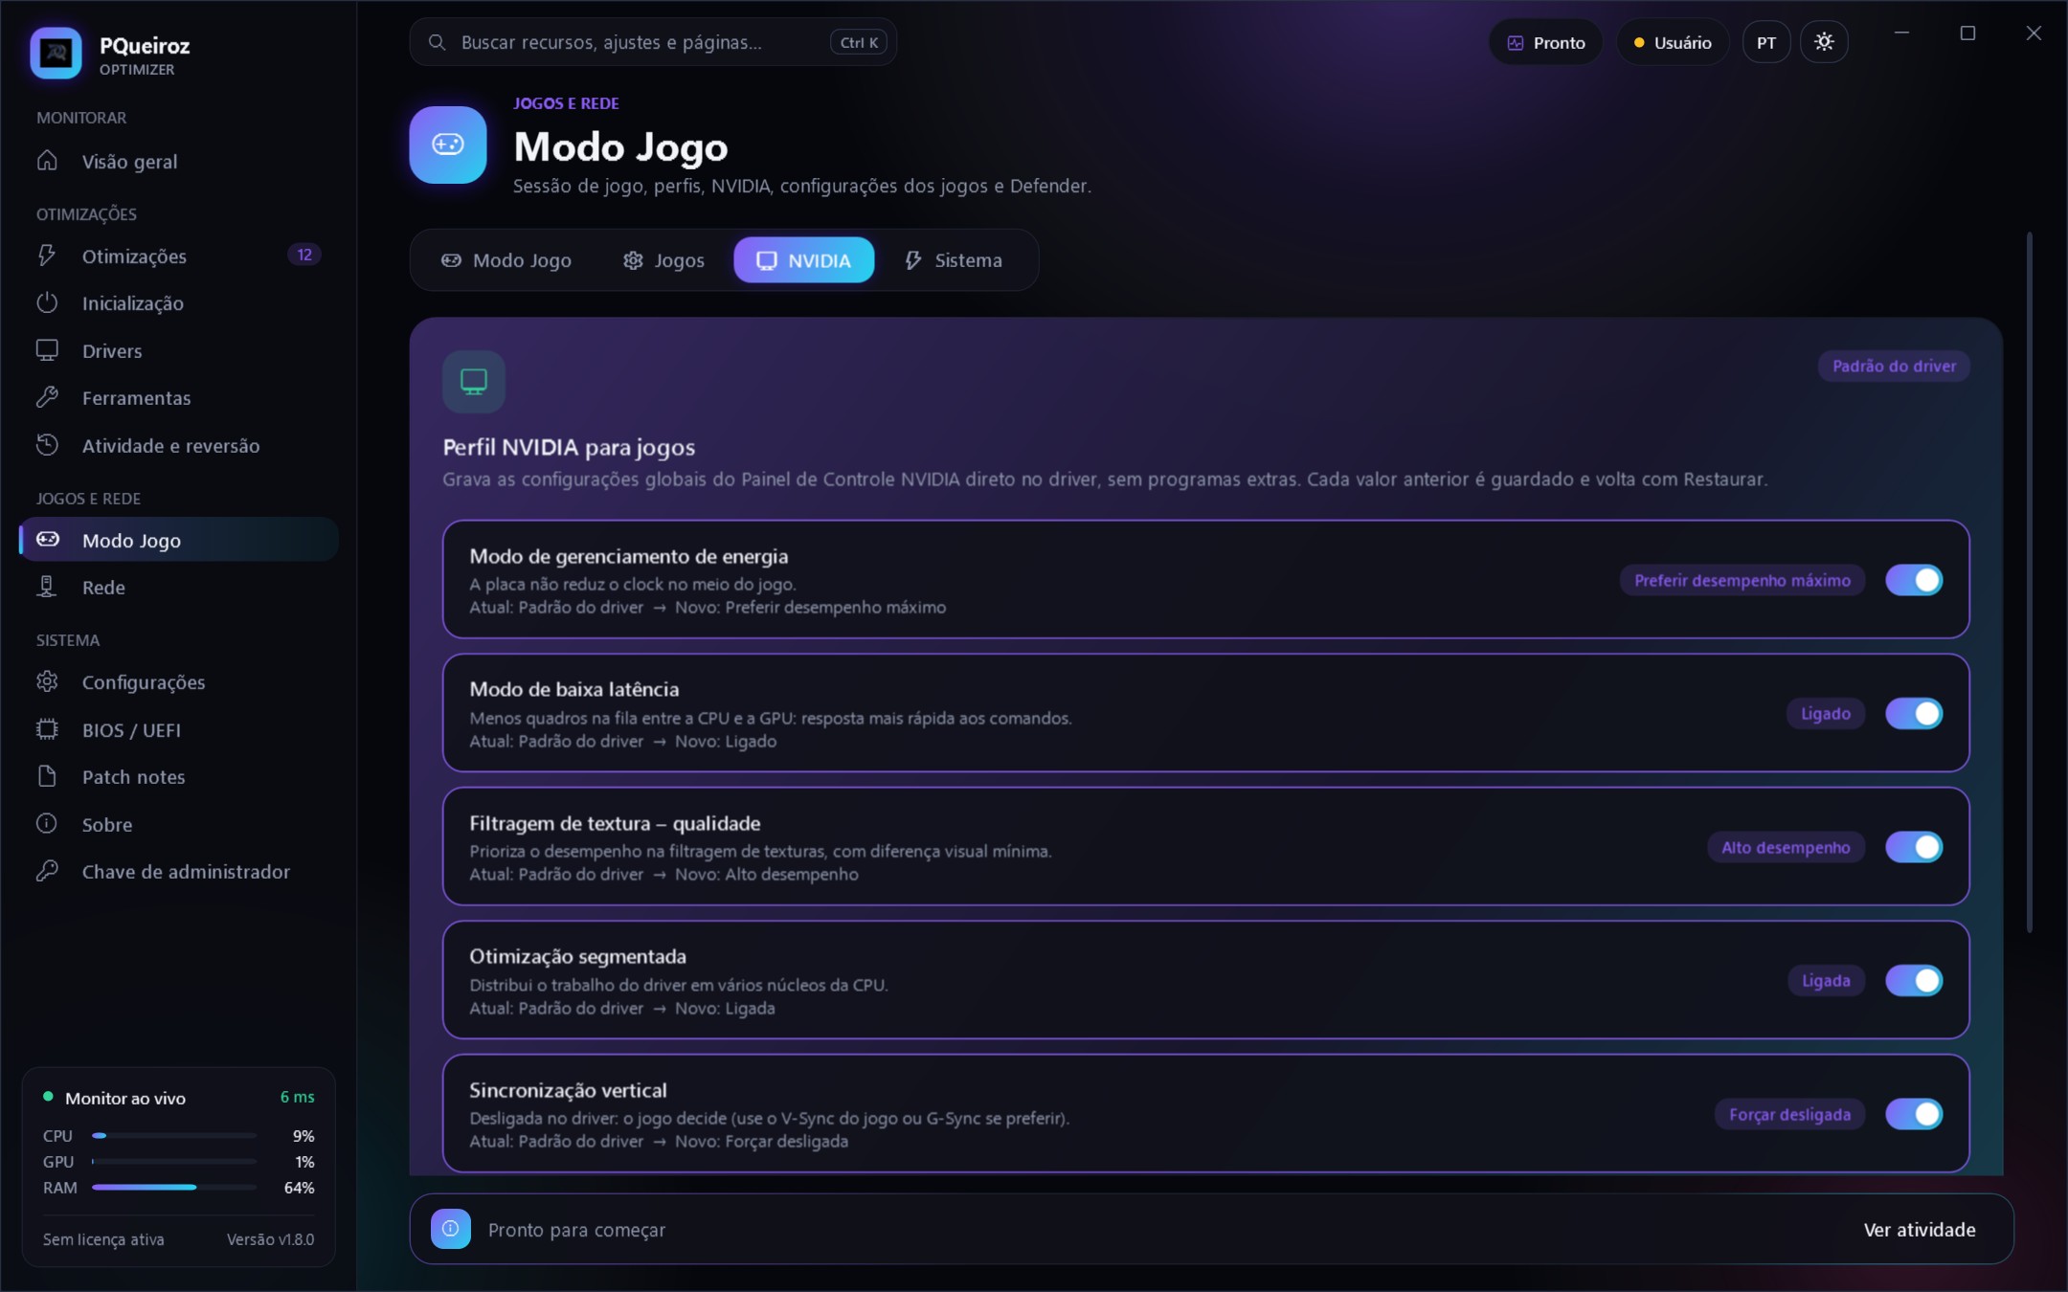This screenshot has width=2068, height=1292.
Task: Click the Pronto status button
Action: click(1545, 42)
